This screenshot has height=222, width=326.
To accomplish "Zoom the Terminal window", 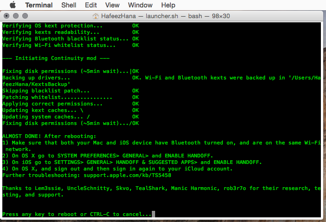I will (25, 16).
